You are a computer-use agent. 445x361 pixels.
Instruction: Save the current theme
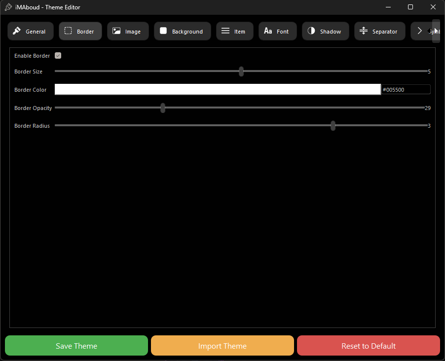click(76, 345)
